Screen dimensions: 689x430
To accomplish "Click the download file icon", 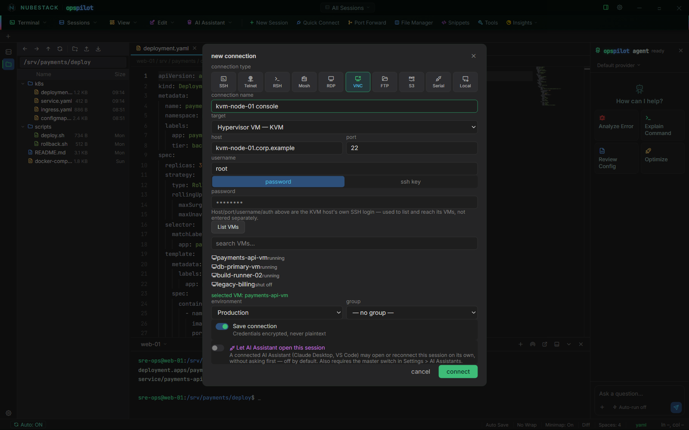I will [x=98, y=49].
